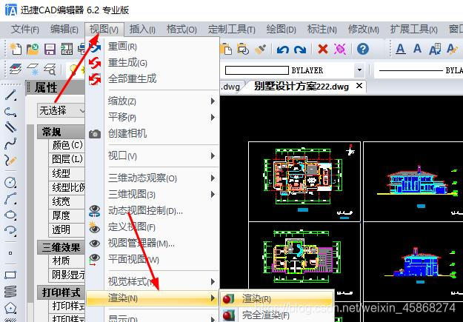Image resolution: width=463 pixels, height=322 pixels.
Task: Click the layer freeze snowflake icon
Action: 33,69
